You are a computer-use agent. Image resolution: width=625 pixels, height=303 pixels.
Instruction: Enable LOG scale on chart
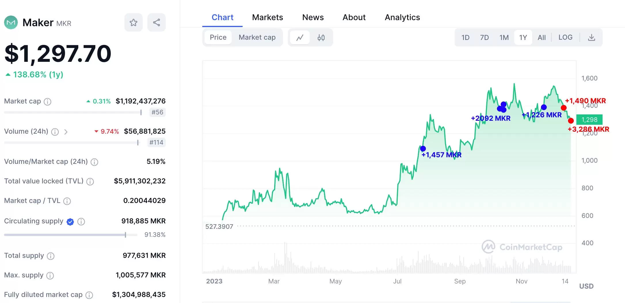[x=565, y=37]
